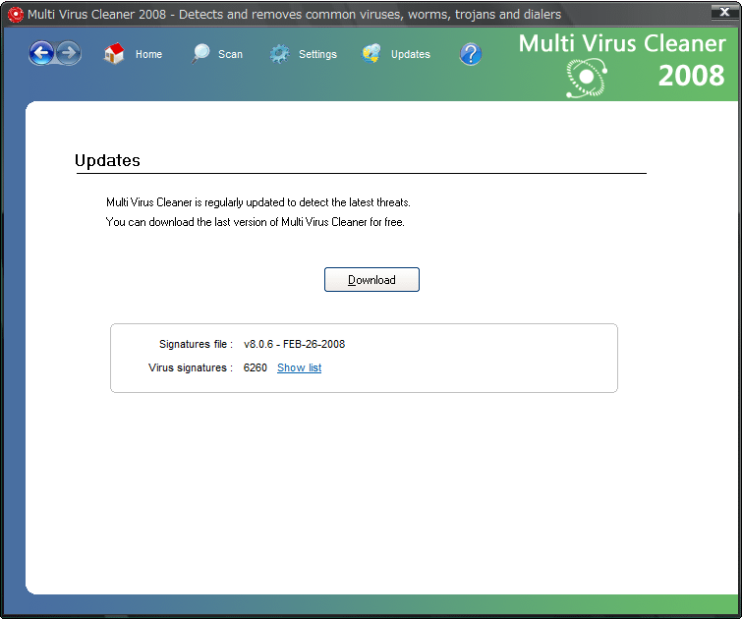Select signatures version v8.0.6 - FEB-26-2008 text
742x619 pixels.
coord(294,344)
